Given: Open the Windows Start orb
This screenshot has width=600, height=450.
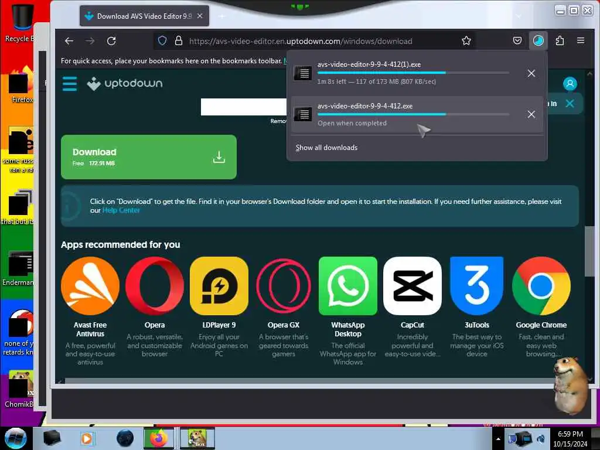Looking at the screenshot, I should pos(15,438).
